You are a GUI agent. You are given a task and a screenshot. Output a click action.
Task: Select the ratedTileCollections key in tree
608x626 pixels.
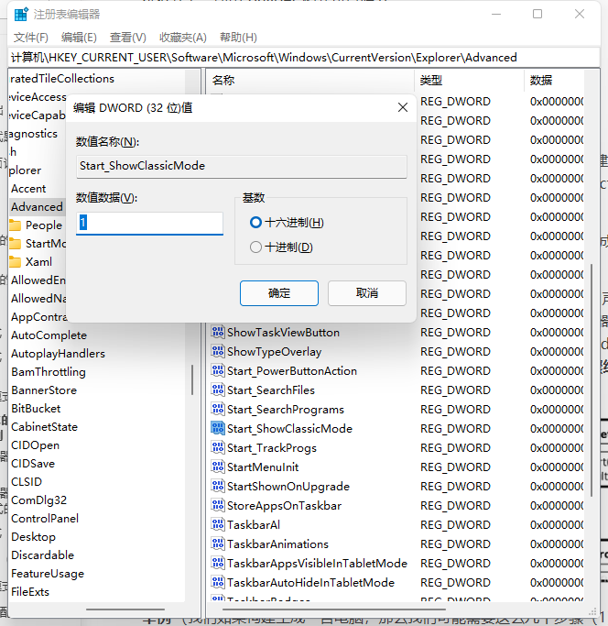(x=62, y=79)
